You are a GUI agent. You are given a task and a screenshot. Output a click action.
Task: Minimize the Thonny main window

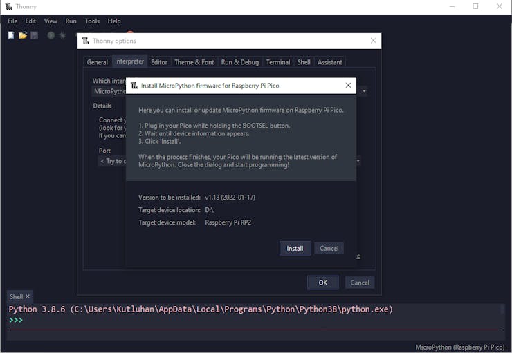452,6
